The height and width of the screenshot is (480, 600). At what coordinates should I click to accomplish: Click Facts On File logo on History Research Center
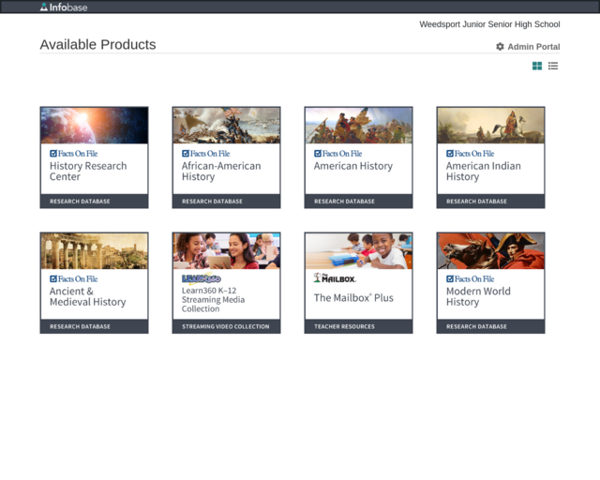(73, 154)
